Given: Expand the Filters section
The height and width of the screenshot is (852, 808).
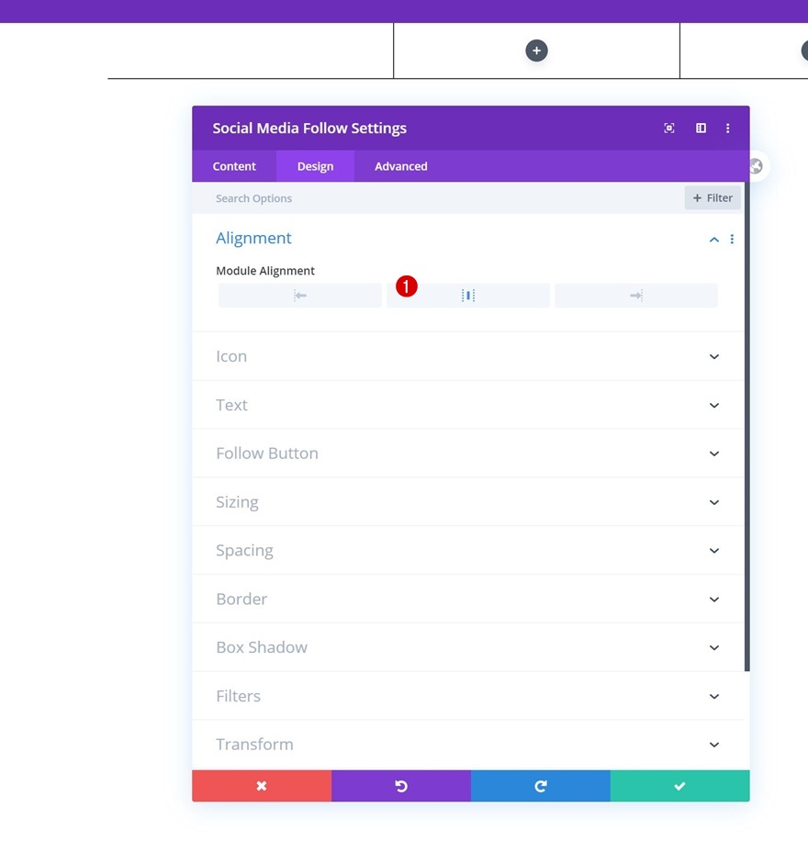Looking at the screenshot, I should tap(468, 696).
